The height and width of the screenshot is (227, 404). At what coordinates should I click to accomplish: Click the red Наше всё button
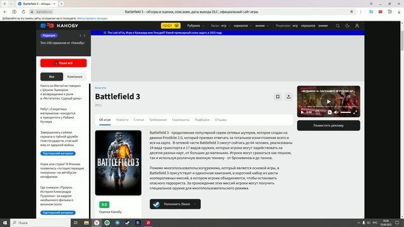coord(63,63)
